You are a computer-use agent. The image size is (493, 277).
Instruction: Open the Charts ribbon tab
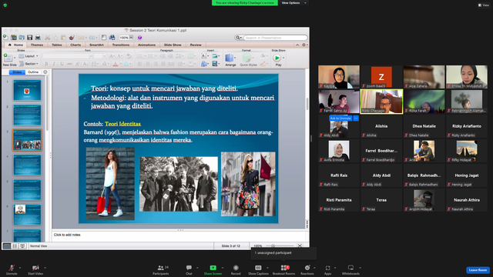tap(75, 45)
